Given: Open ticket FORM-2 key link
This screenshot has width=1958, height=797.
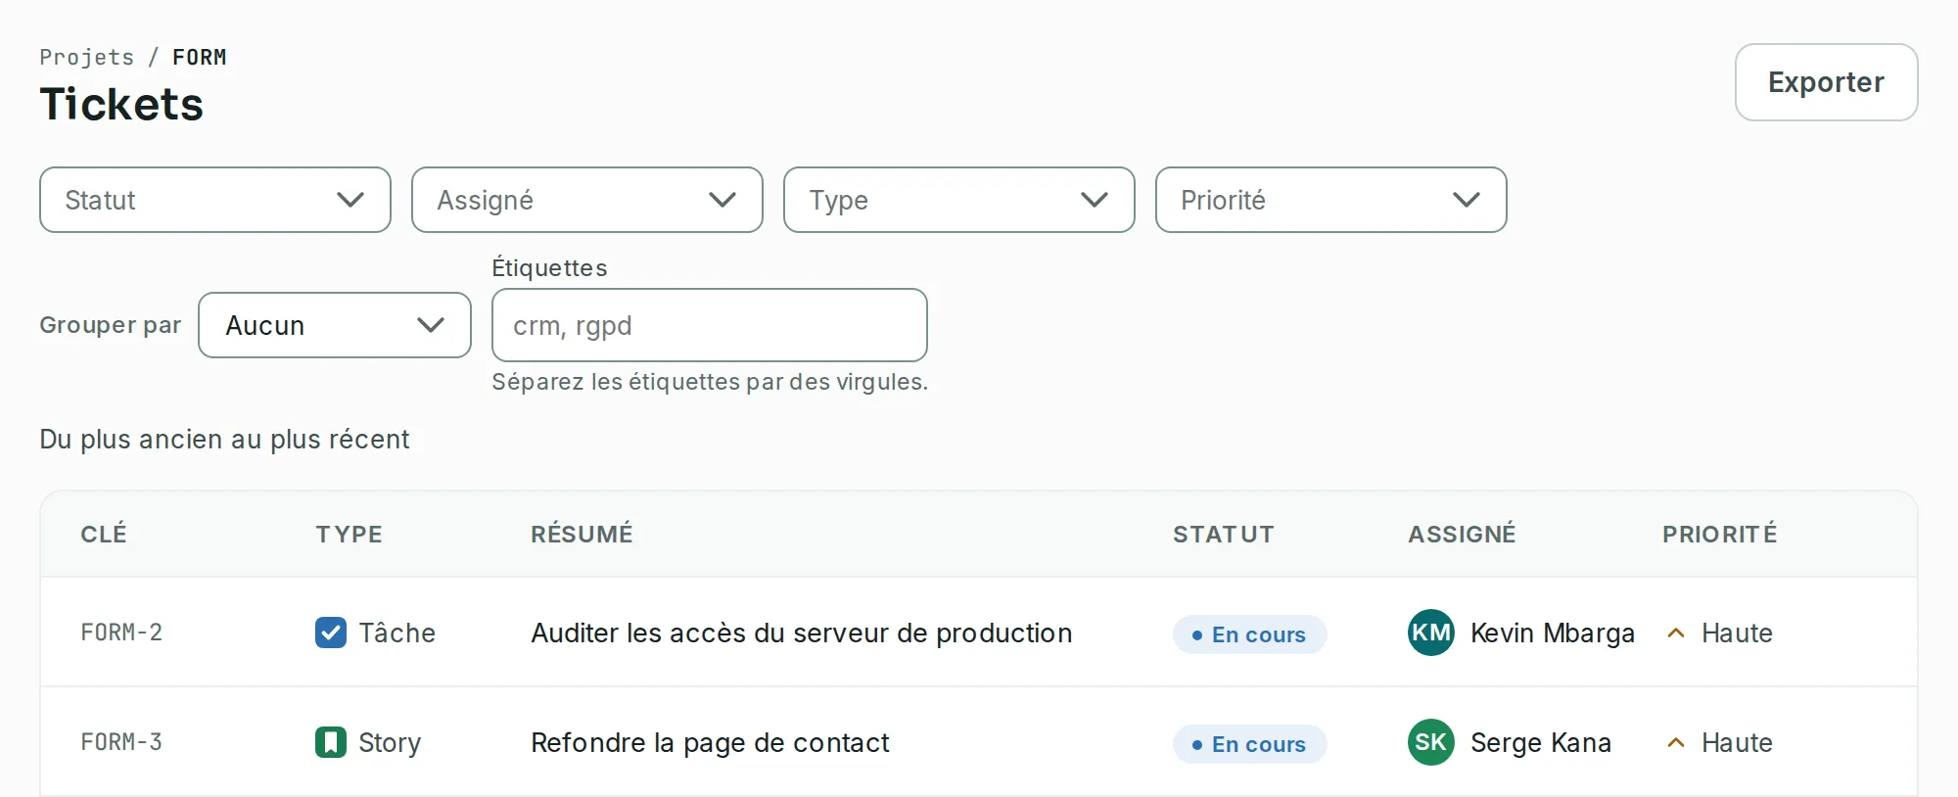Looking at the screenshot, I should (x=121, y=633).
